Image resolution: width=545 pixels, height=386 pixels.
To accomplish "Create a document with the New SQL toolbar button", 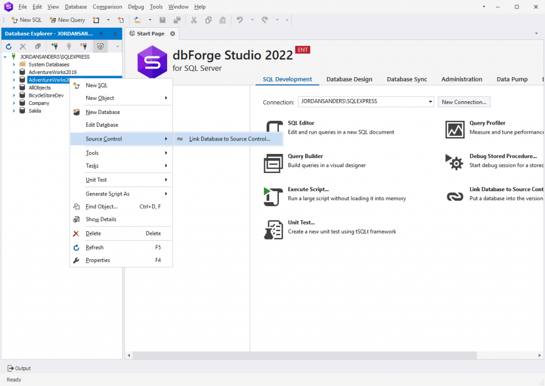I will pos(26,20).
